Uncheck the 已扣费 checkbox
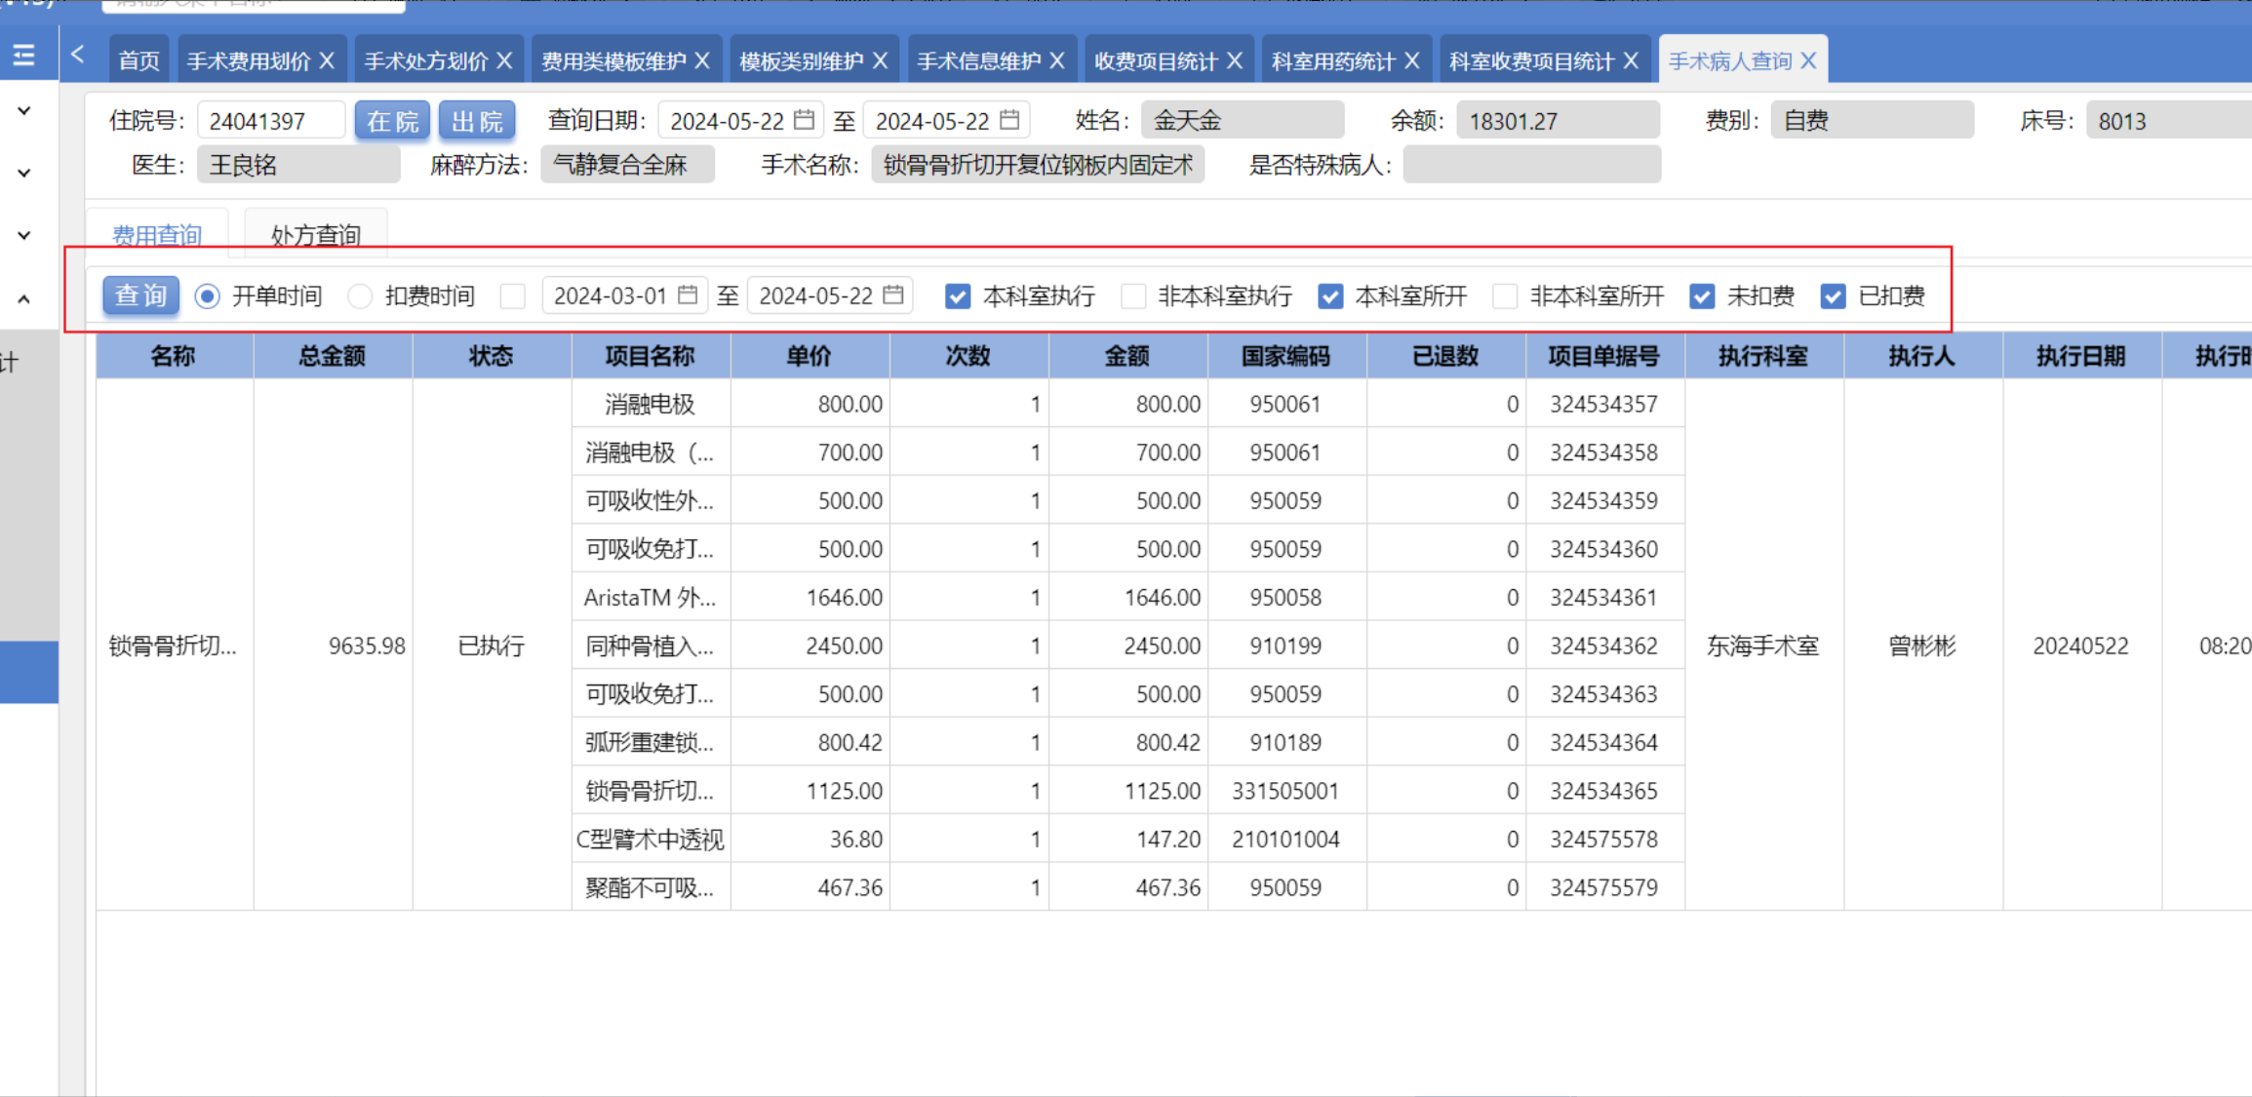 tap(1833, 296)
